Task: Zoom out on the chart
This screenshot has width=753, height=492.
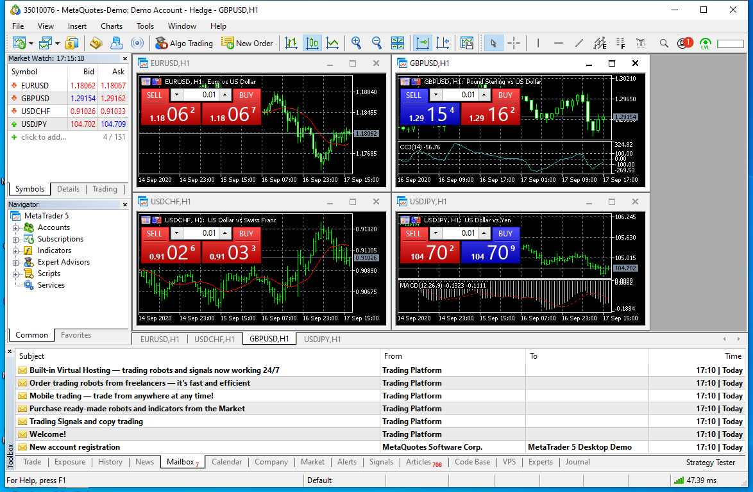Action: [x=376, y=43]
